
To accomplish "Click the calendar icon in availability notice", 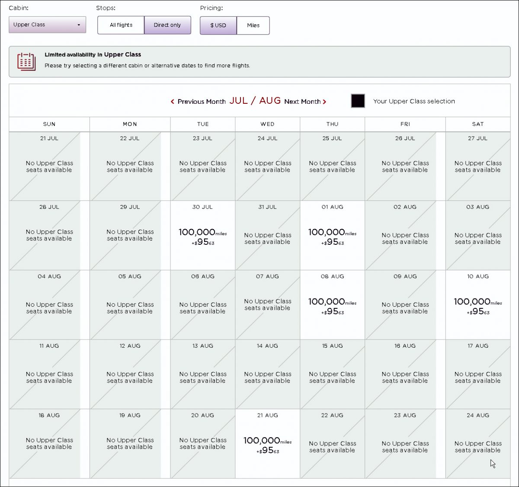I will point(26,61).
